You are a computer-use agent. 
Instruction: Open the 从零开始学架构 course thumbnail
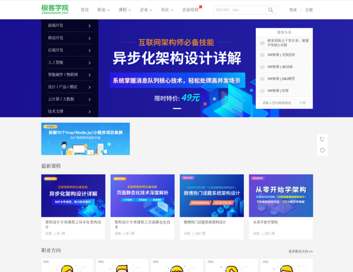(281, 195)
